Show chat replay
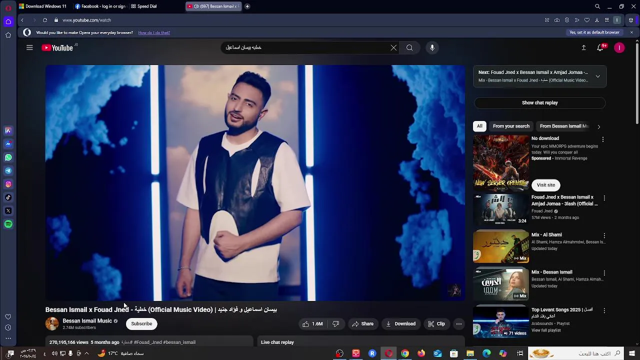Image resolution: width=640 pixels, height=360 pixels. [539, 102]
